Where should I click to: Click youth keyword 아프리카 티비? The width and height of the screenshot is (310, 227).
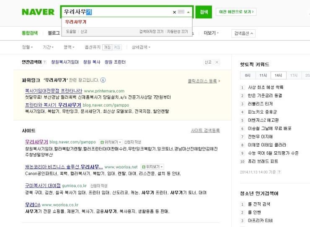coord(260,221)
